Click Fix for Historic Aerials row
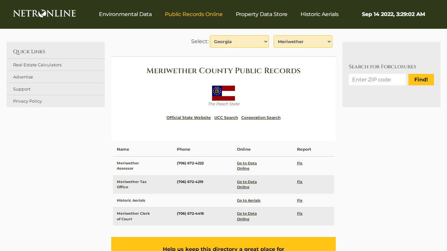This screenshot has height=251, width=447. pyautogui.click(x=300, y=200)
